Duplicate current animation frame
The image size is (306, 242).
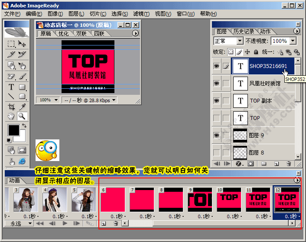pos(104,223)
